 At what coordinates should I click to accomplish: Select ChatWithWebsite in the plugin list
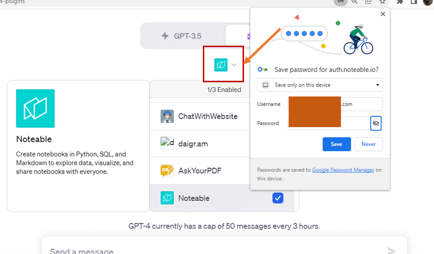pyautogui.click(x=208, y=116)
